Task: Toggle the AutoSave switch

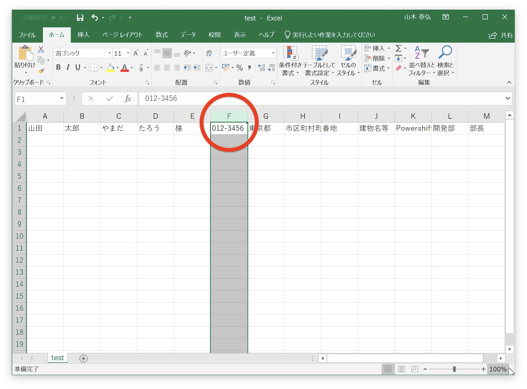Action: [59, 18]
